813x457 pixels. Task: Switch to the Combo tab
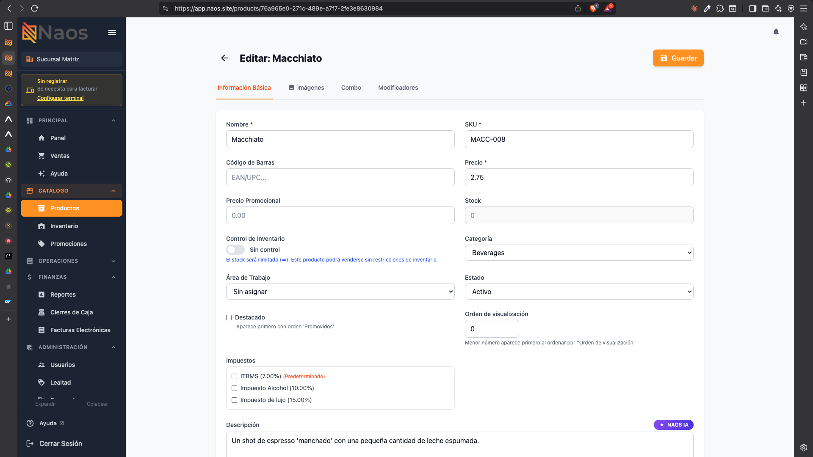(351, 88)
